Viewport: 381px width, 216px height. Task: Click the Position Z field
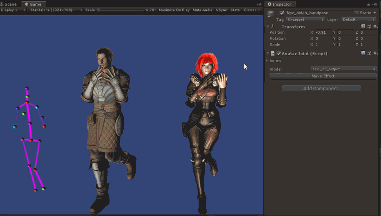click(368, 32)
